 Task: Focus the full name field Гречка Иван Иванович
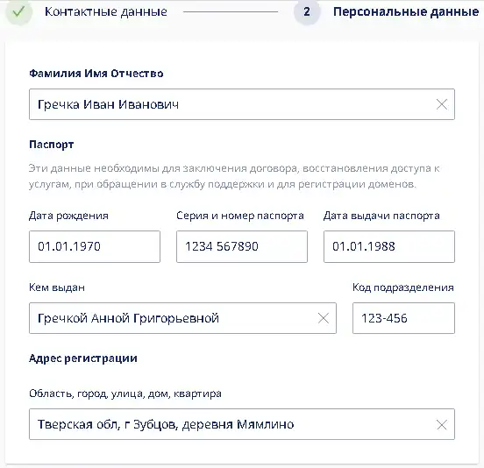tap(242, 104)
